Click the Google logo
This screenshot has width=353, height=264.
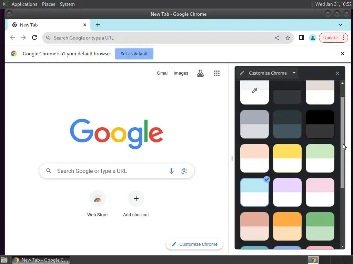coord(117,134)
